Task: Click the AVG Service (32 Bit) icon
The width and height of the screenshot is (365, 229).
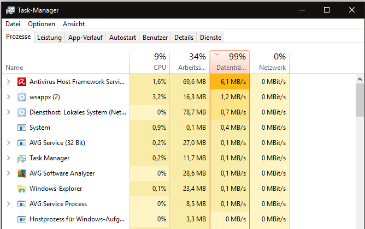Action: [x=22, y=143]
